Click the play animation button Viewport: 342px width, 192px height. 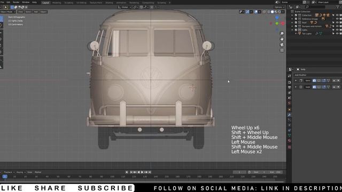[142, 172]
